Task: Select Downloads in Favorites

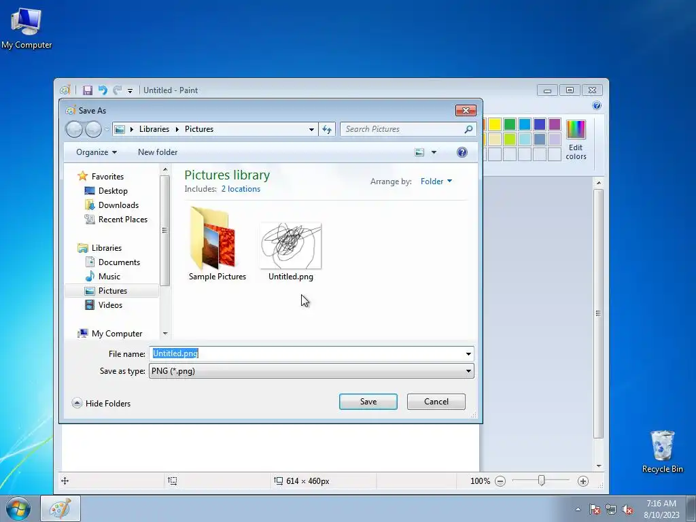Action: (118, 205)
